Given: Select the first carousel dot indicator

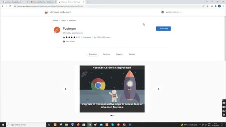Looking at the screenshot, I should 111,115.
